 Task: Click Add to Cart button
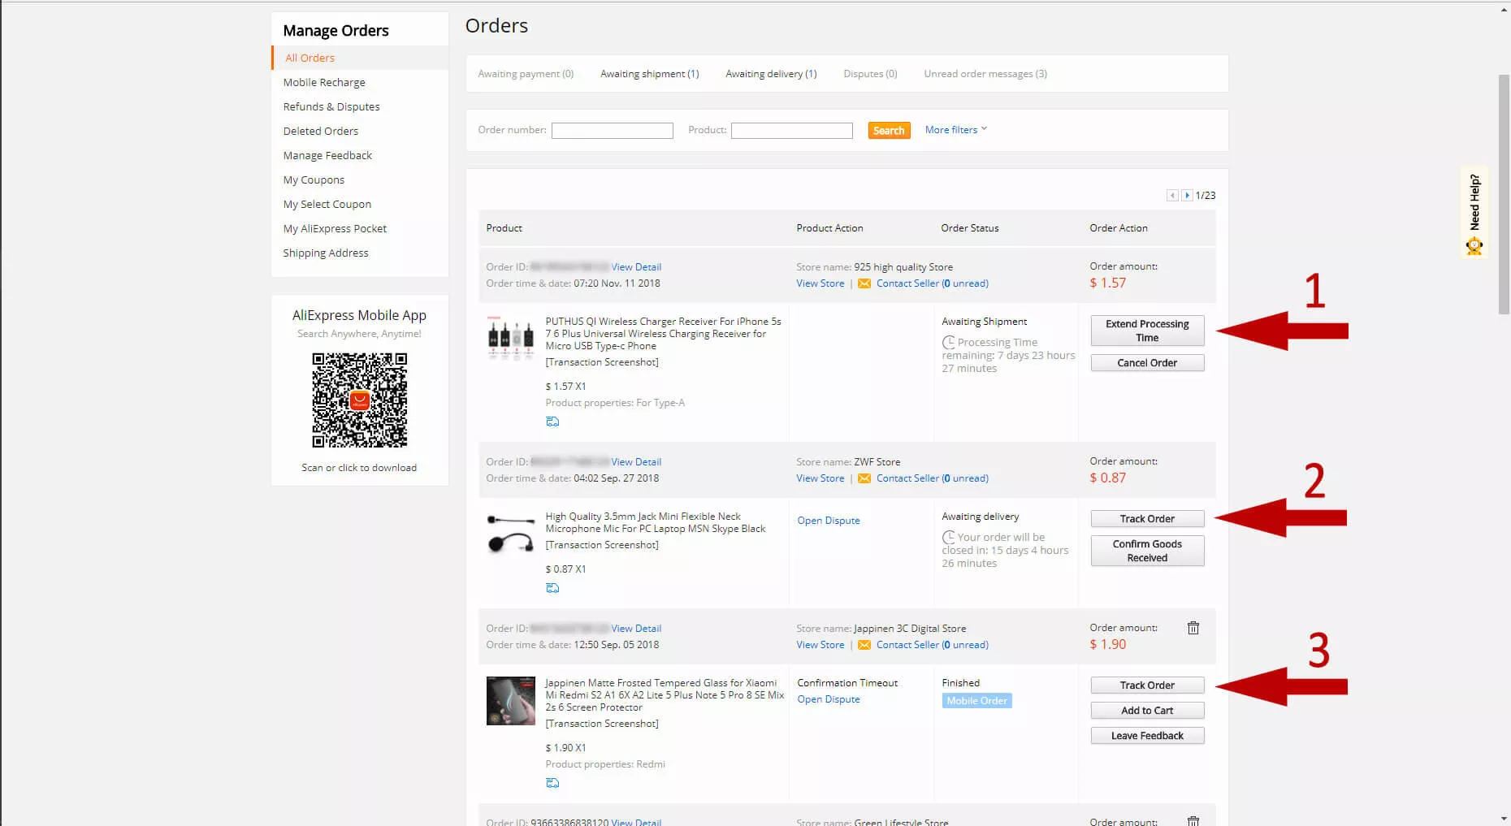click(x=1147, y=711)
